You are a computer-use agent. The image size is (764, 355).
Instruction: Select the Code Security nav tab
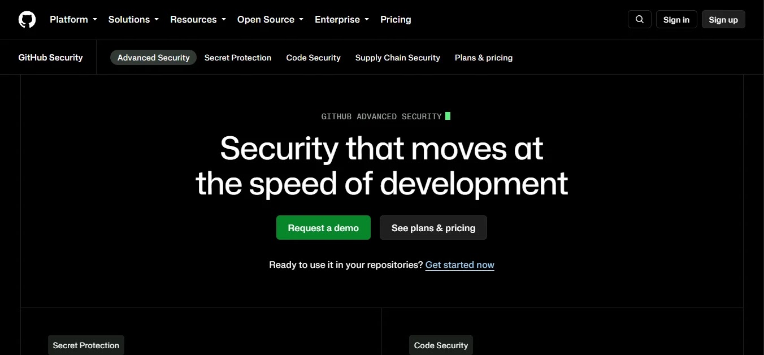click(314, 58)
